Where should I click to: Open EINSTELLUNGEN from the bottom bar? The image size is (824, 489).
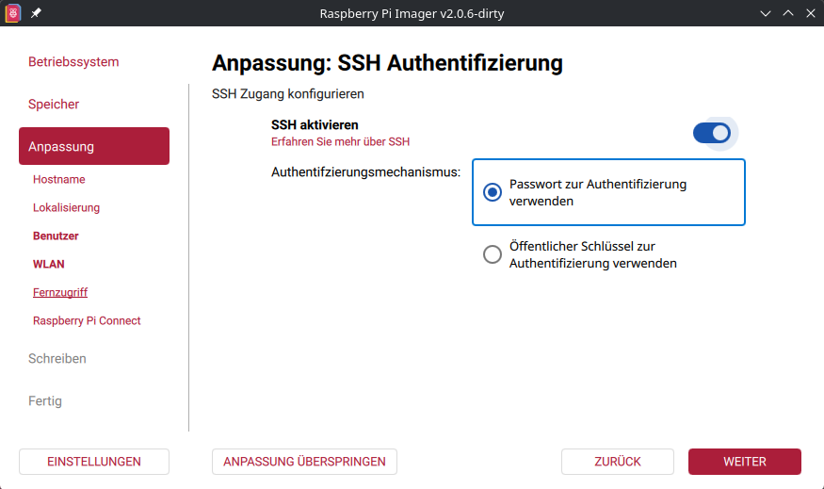(x=94, y=462)
